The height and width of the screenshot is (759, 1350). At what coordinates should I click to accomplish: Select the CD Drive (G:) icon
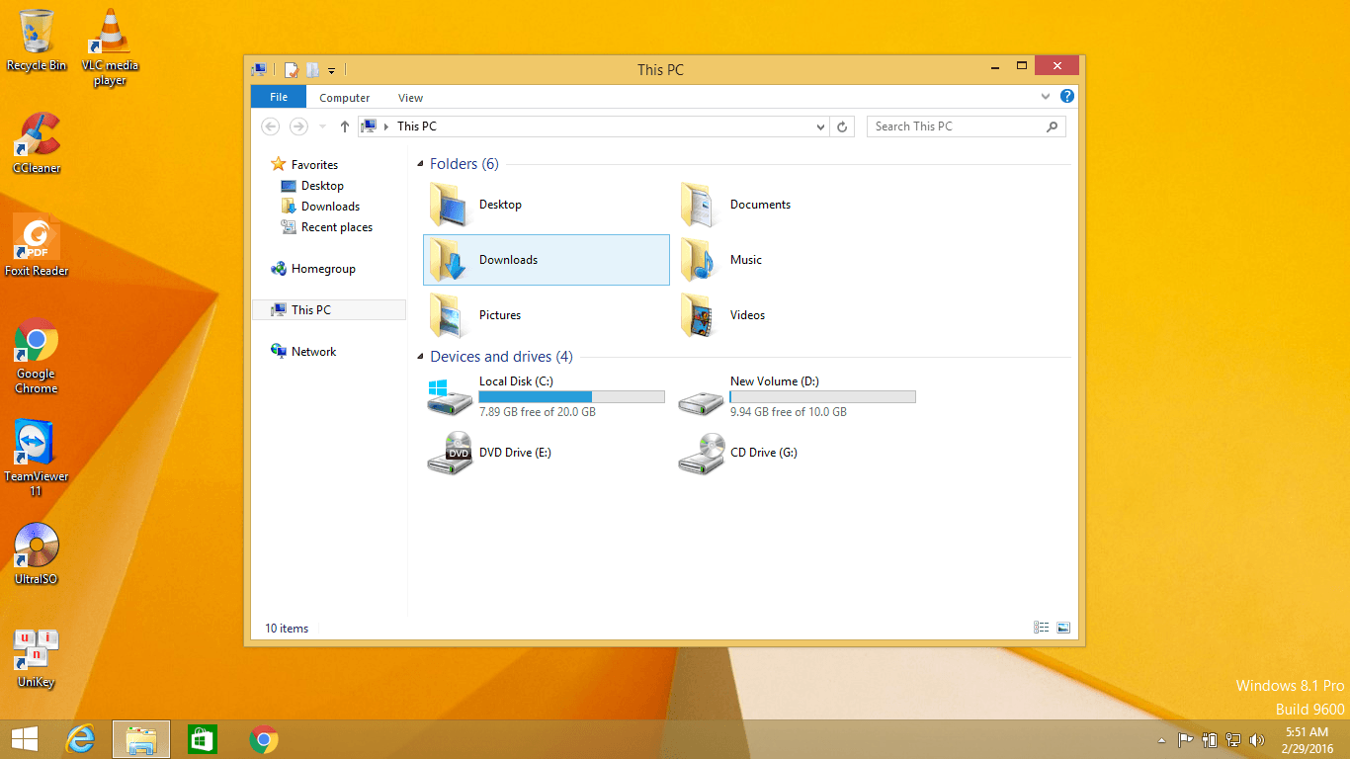[702, 453]
